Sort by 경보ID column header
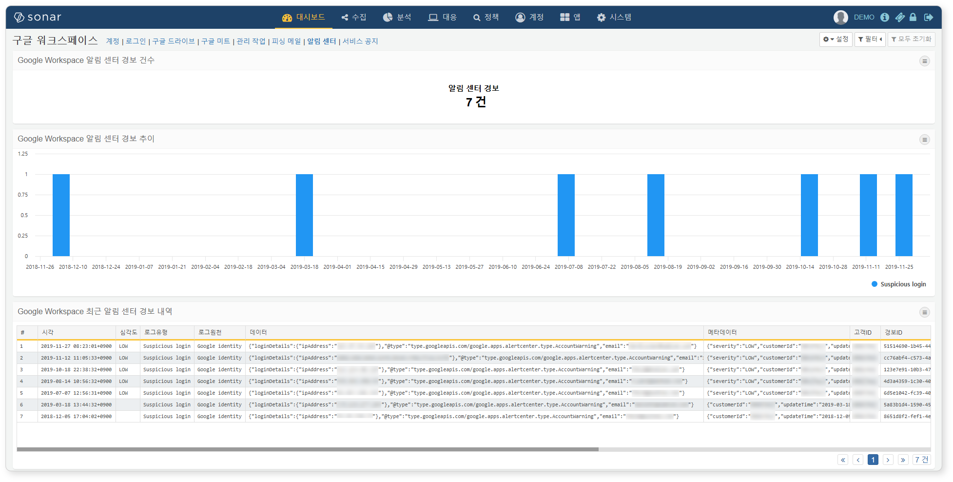Viewport: 953px width, 482px height. point(906,332)
